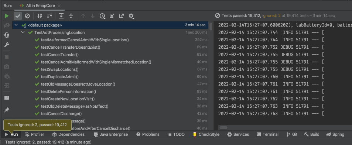The image size is (352, 145).
Task: Toggle Sort Alphabetically a-z button
Action: point(40,16)
